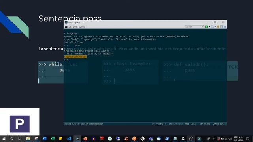Image resolution: width=253 pixels, height=142 pixels.
Task: Expand the dropdown arrow beside consoles list icon
Action: pyautogui.click(x=215, y=27)
